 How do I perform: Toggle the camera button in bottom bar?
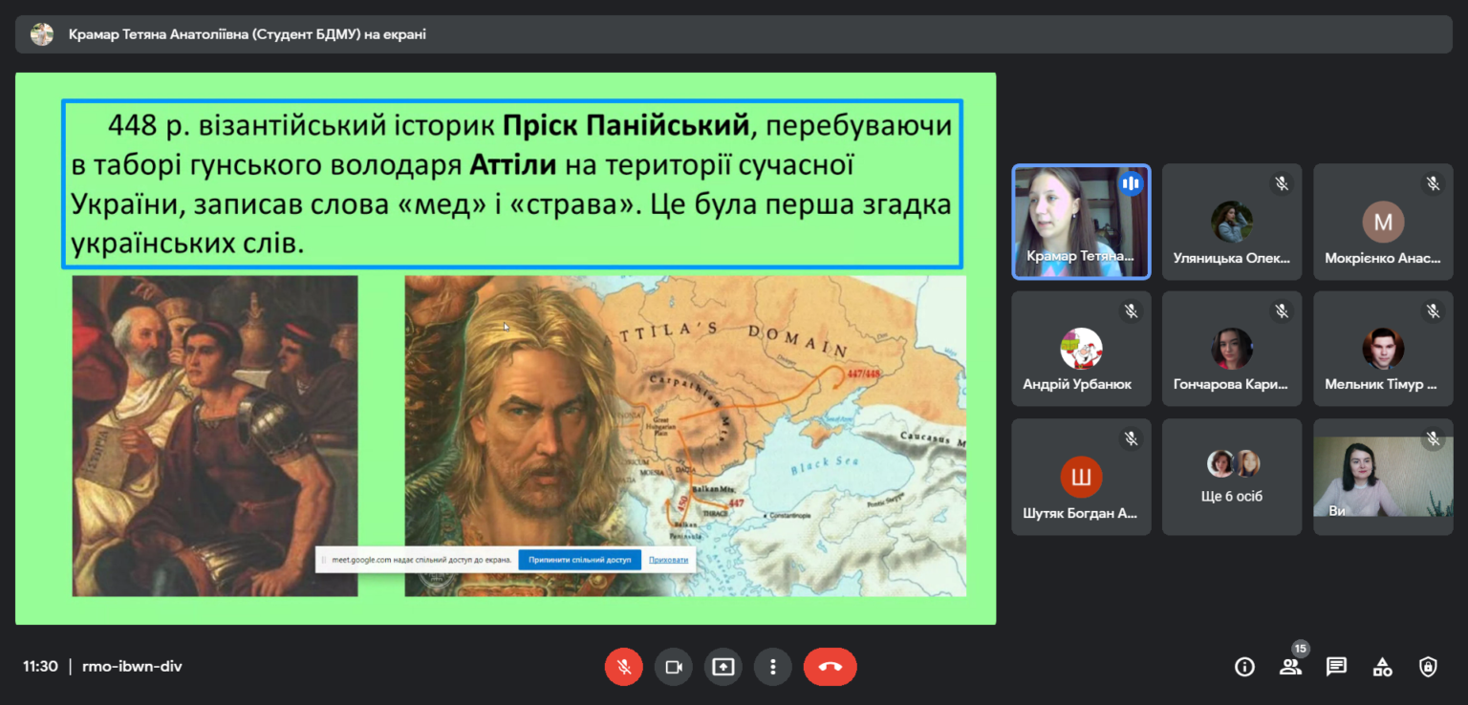(x=674, y=667)
